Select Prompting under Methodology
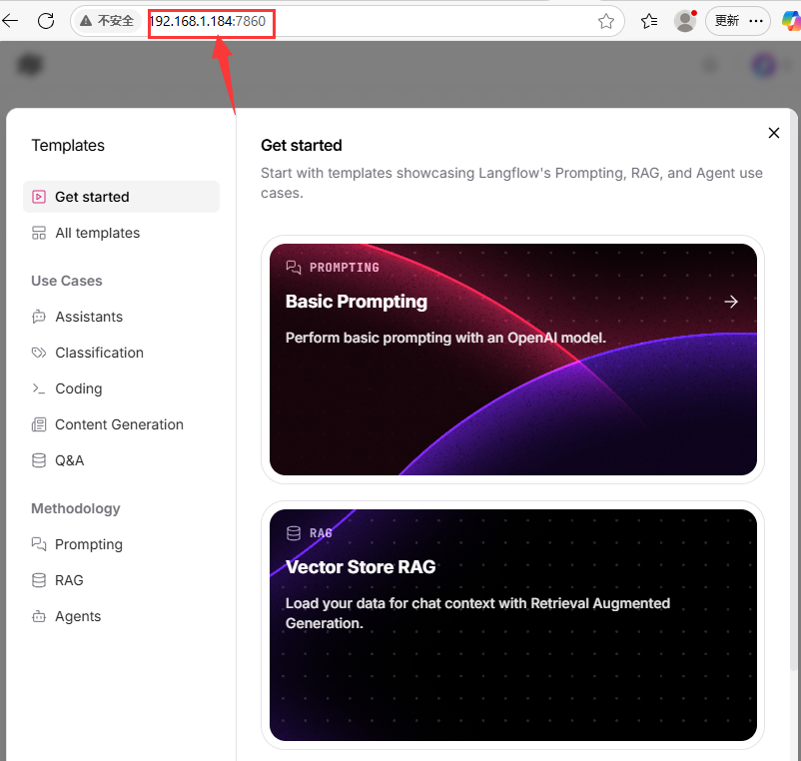Image resolution: width=801 pixels, height=761 pixels. [122, 544]
